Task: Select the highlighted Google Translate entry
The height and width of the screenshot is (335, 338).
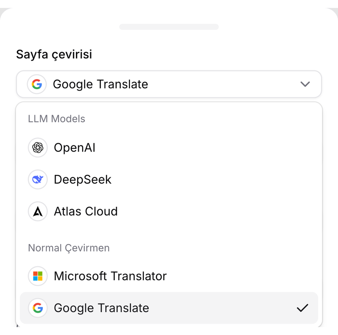Action: point(169,308)
